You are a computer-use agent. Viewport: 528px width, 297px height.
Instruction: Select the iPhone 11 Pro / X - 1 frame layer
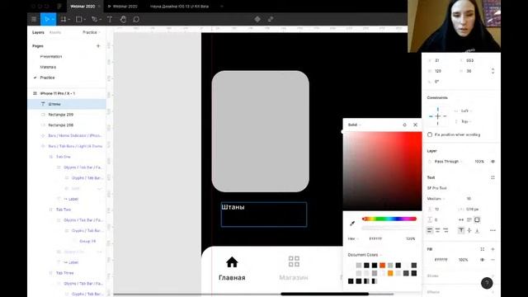coord(58,93)
